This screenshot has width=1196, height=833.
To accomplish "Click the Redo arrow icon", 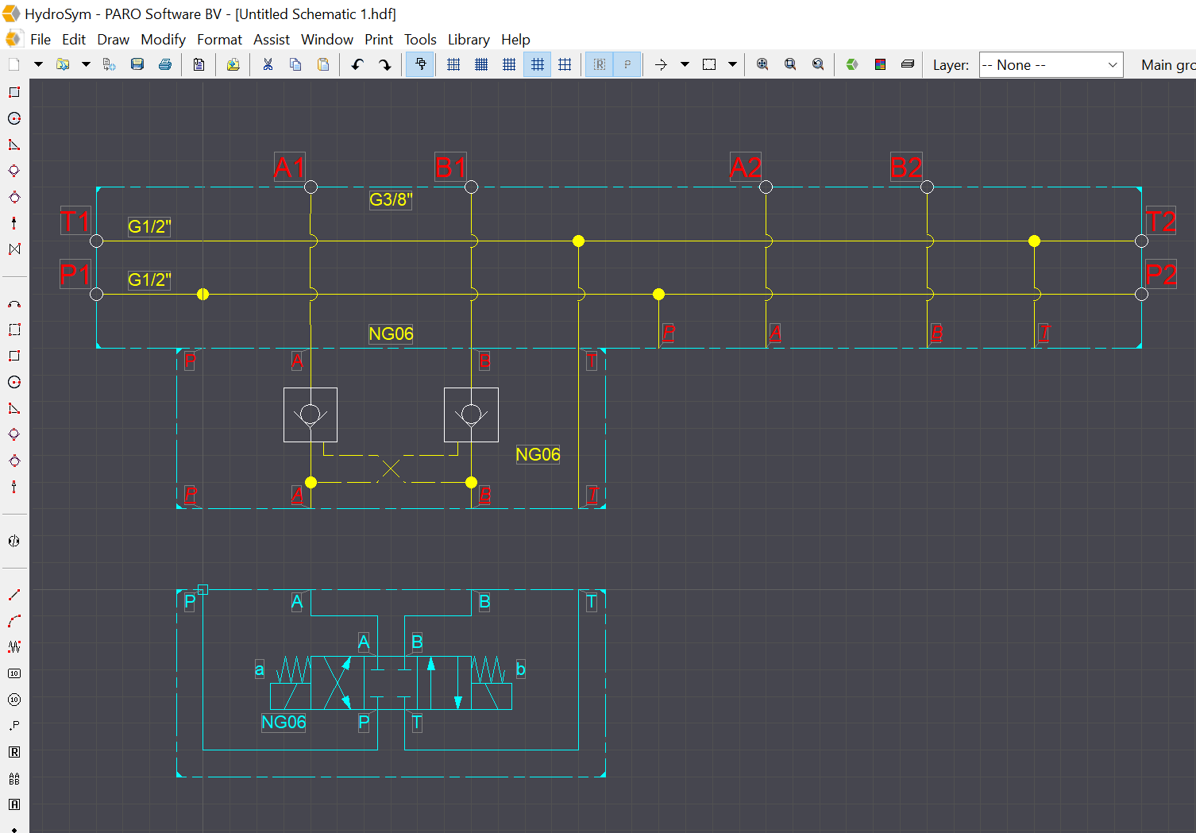I will (385, 64).
